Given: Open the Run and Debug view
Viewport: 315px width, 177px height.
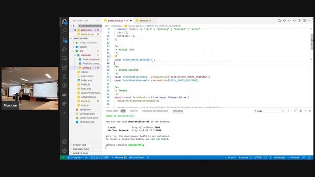Looking at the screenshot, I should pos(64,49).
